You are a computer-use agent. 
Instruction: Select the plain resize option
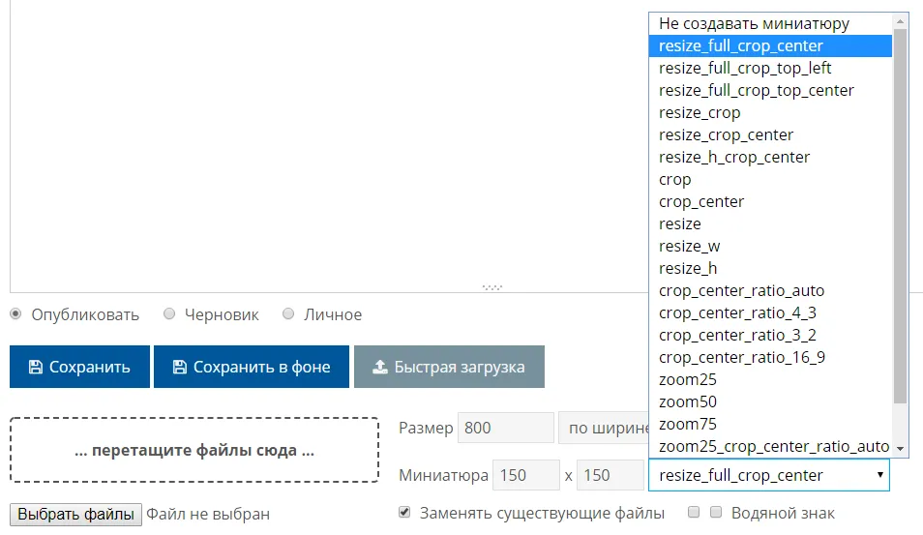770,223
